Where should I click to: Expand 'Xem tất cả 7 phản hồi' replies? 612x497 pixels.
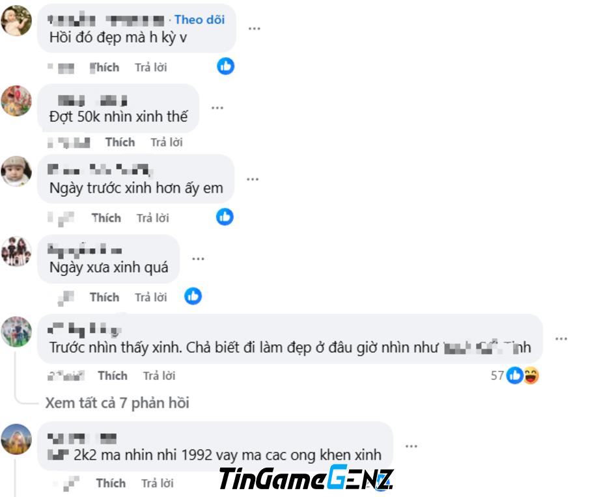(x=117, y=403)
